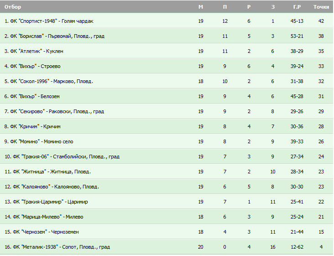
Task: Select ФК Секирово Раковски row
Action: [x=167, y=111]
